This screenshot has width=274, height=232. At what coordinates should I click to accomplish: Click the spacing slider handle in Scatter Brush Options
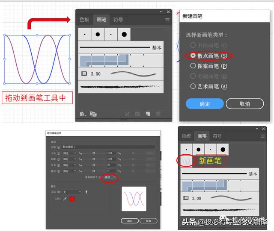[x=94, y=159]
